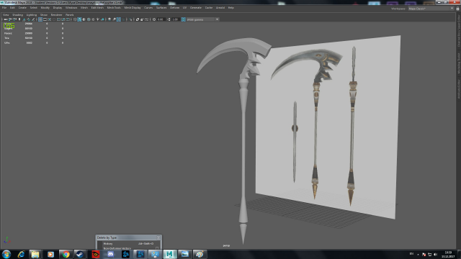Toggle the View Transform color management button
461x259 pixels.
tap(184, 19)
